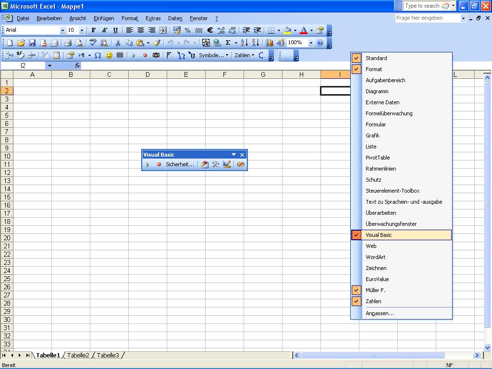Create a new blank workbook
Screen dimensions: 492x369
pos(10,43)
